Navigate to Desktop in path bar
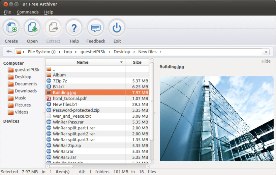Viewport: 276px width, 175px height. click(x=122, y=52)
